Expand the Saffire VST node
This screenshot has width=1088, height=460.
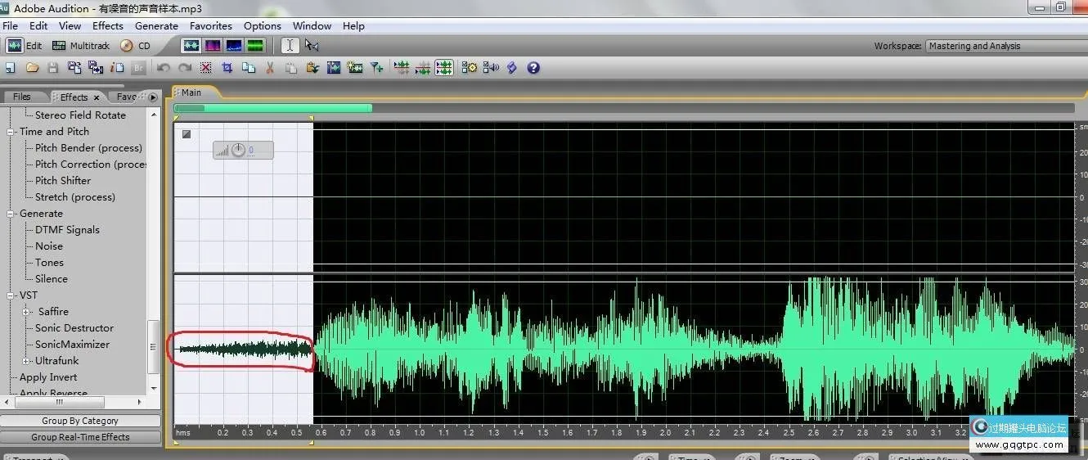pos(26,312)
